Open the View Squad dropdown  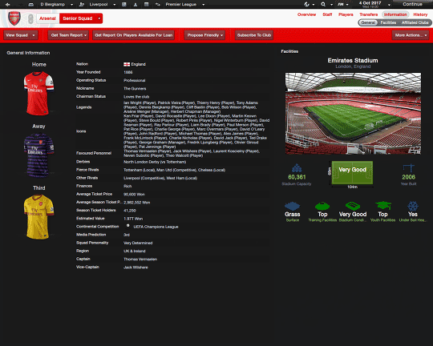coord(21,35)
